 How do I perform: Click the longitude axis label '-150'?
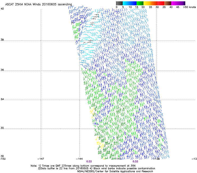click(x=3, y=159)
